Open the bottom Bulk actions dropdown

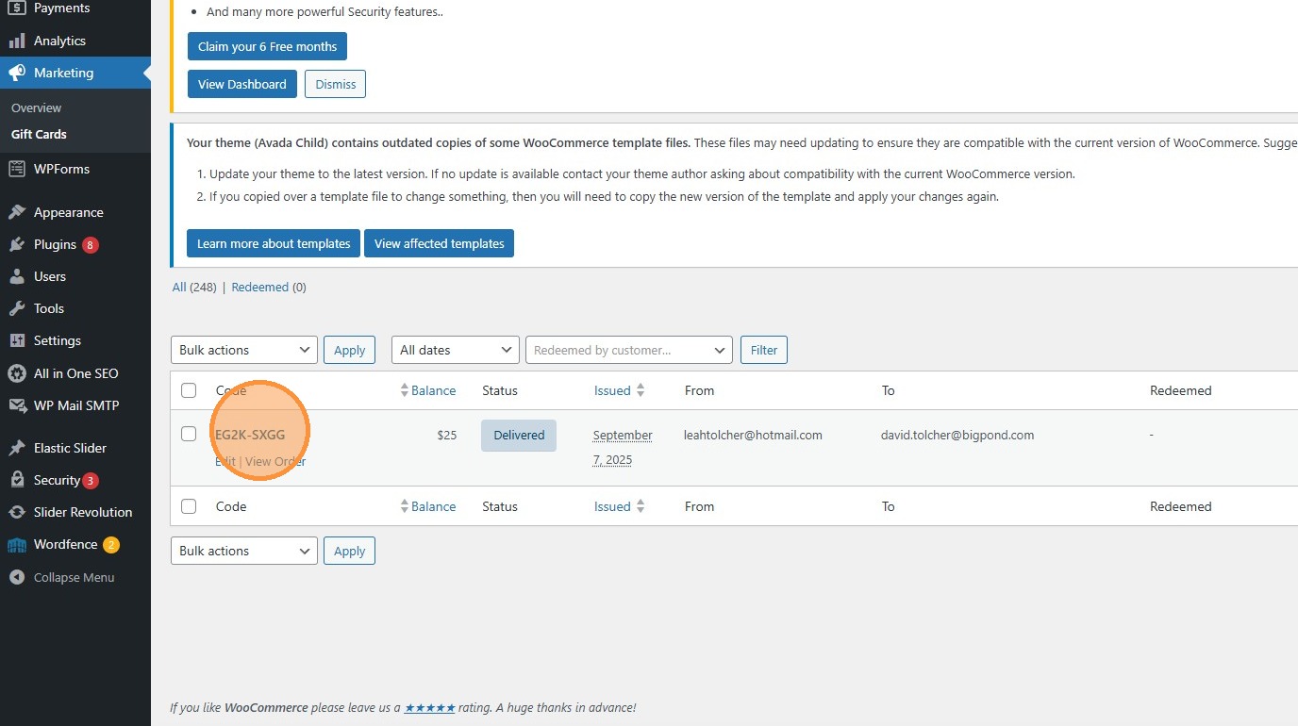[x=244, y=551]
